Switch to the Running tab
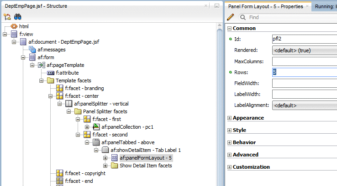This screenshot has height=186, width=337. [325, 6]
